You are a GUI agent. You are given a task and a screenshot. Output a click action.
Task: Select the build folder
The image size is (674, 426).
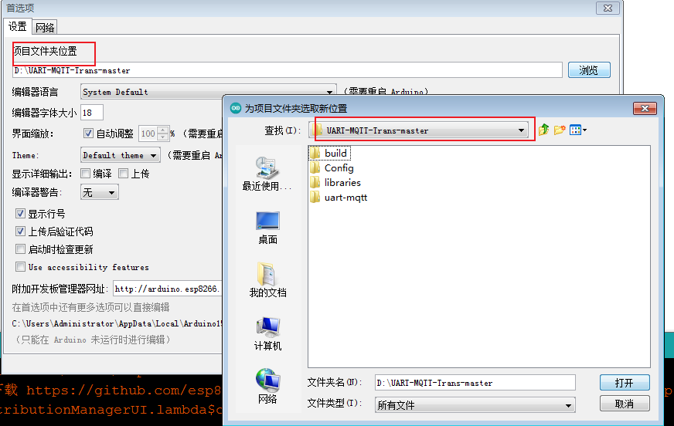tap(335, 153)
